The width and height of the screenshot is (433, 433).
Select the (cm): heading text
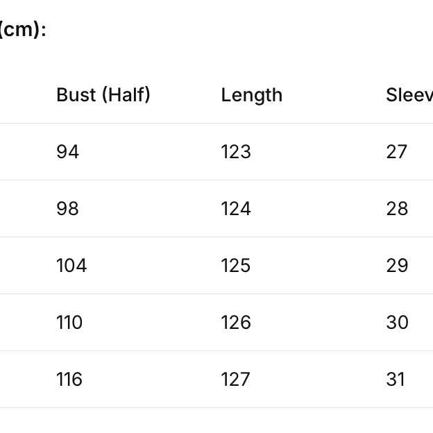[23, 30]
